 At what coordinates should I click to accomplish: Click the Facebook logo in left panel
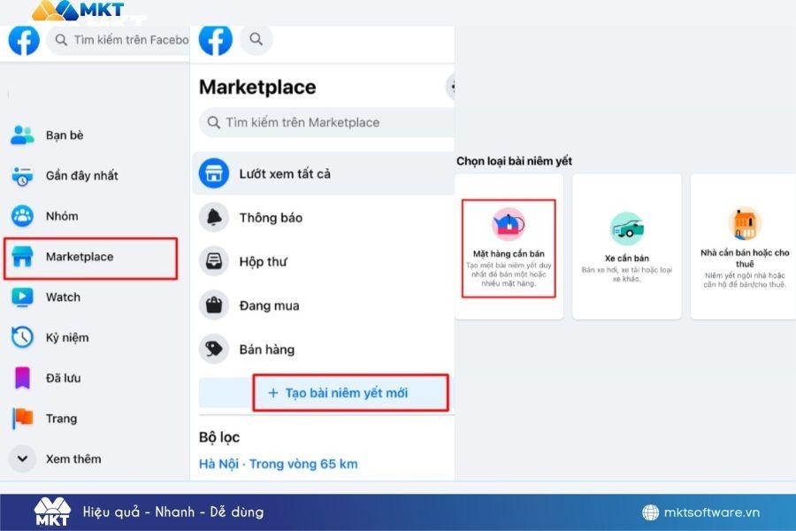point(24,40)
